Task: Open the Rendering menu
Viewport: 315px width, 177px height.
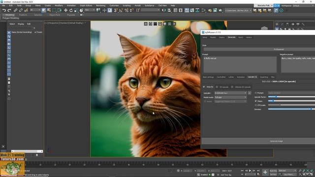Action: 100,5
